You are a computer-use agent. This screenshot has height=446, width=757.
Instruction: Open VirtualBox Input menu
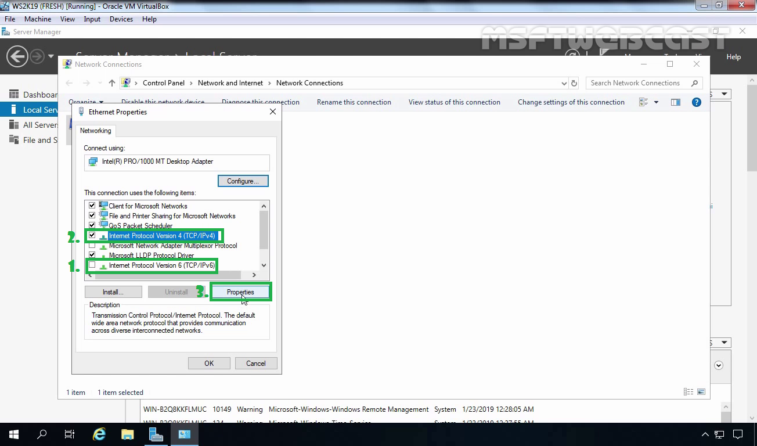pyautogui.click(x=92, y=19)
